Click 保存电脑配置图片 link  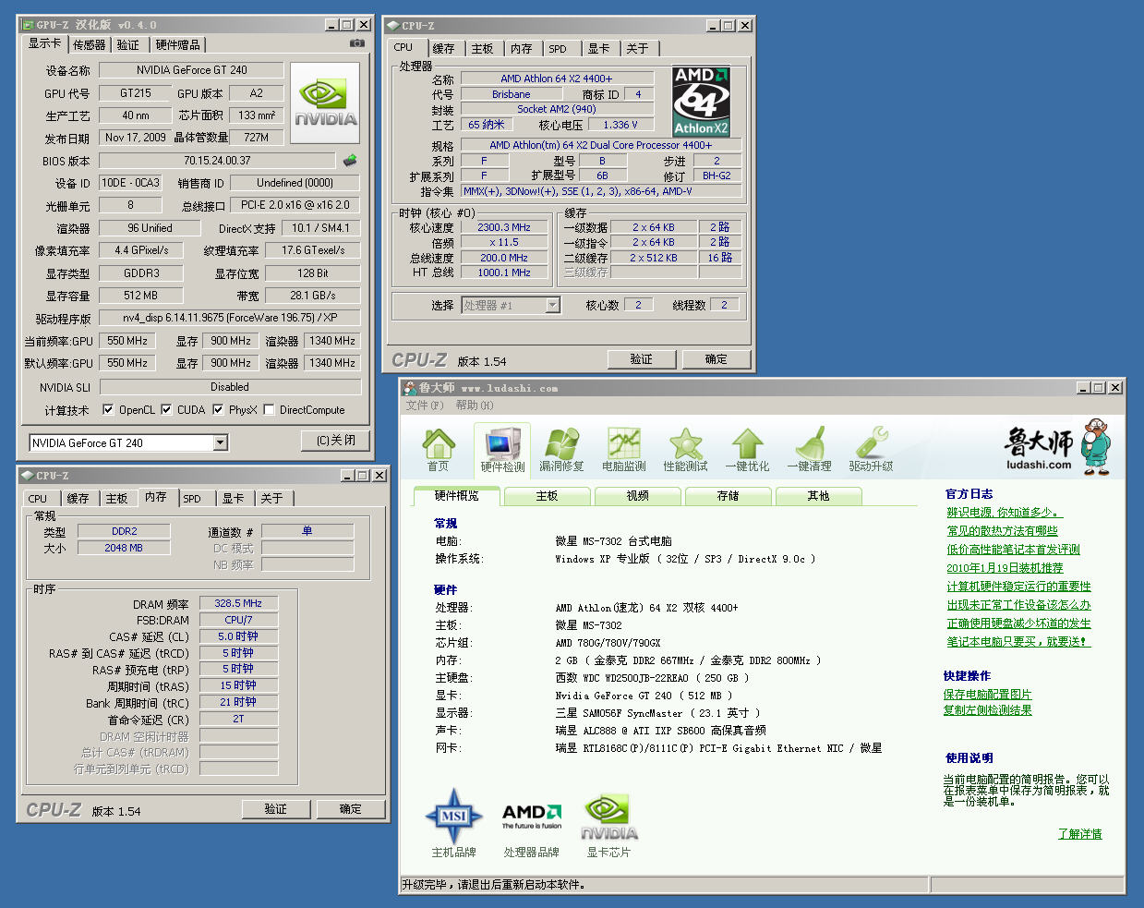[x=987, y=695]
